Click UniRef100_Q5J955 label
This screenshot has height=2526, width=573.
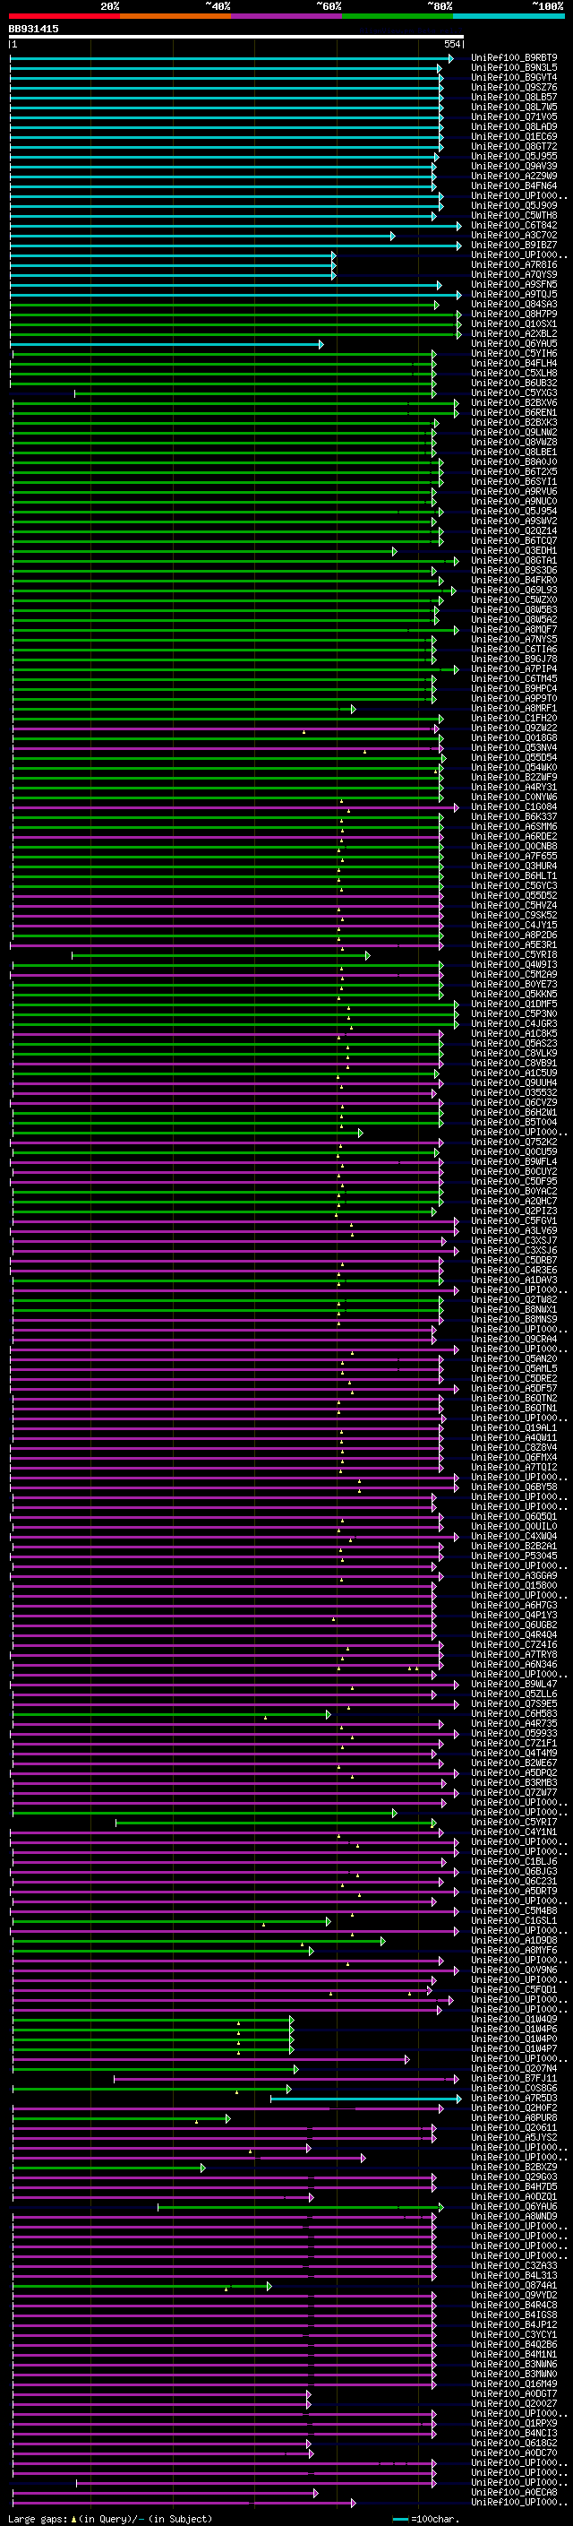pyautogui.click(x=514, y=156)
